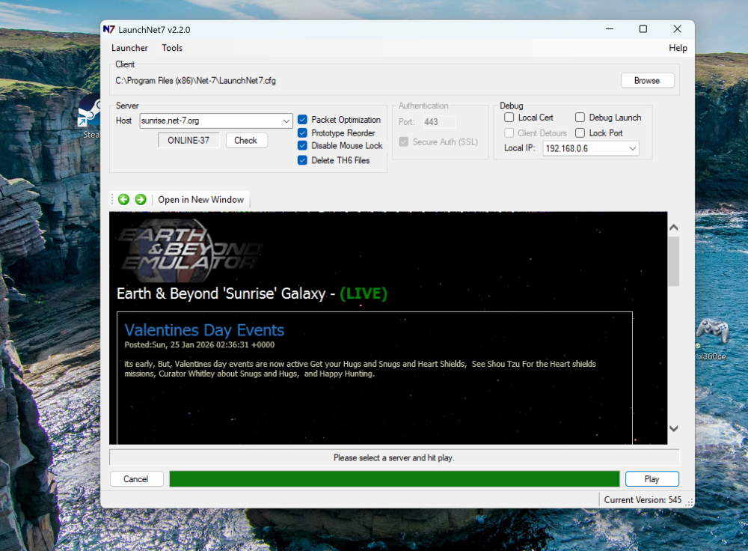The width and height of the screenshot is (748, 551).
Task: Click the Browse button
Action: click(647, 81)
